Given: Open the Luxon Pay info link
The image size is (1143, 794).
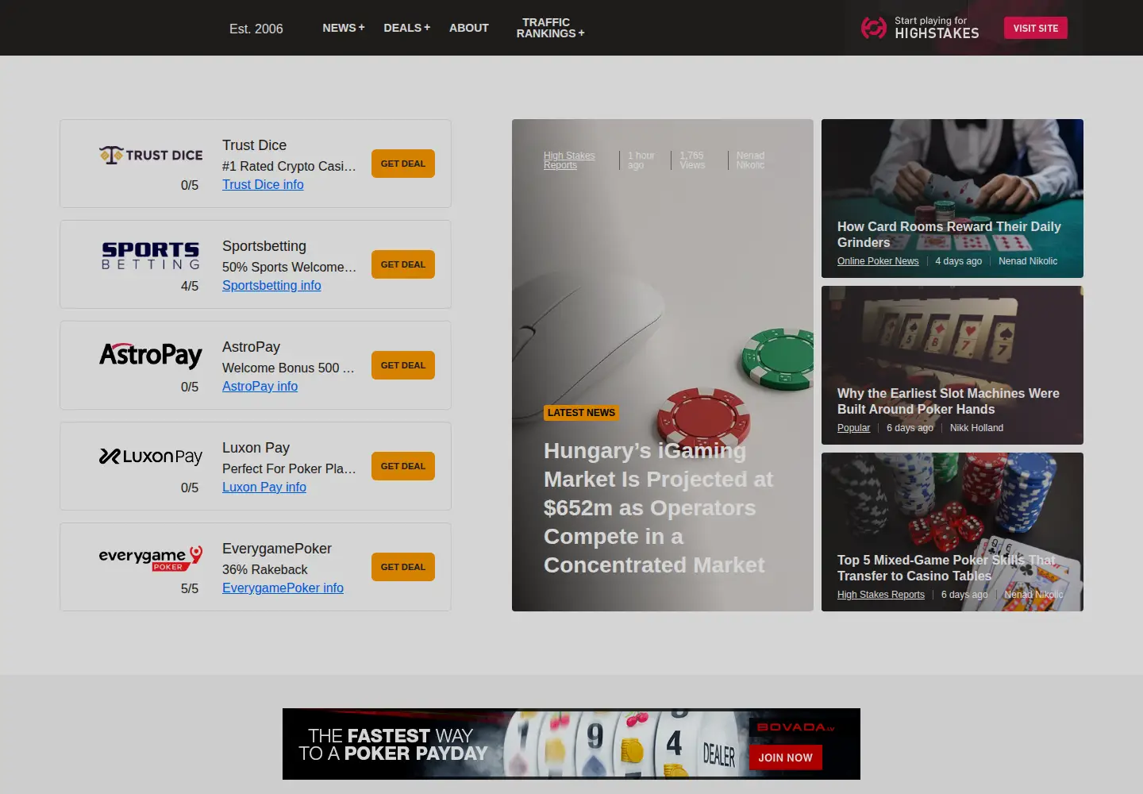Looking at the screenshot, I should [x=264, y=487].
